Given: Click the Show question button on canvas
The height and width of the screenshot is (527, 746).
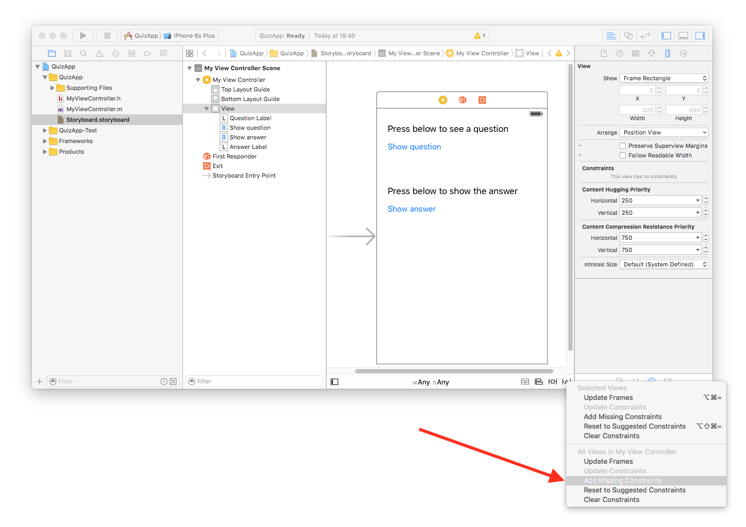Looking at the screenshot, I should pos(414,147).
